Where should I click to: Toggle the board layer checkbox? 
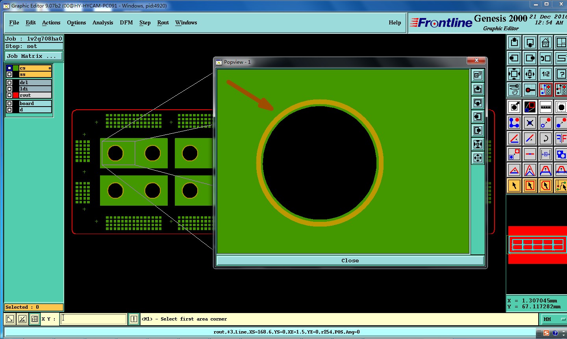9,103
